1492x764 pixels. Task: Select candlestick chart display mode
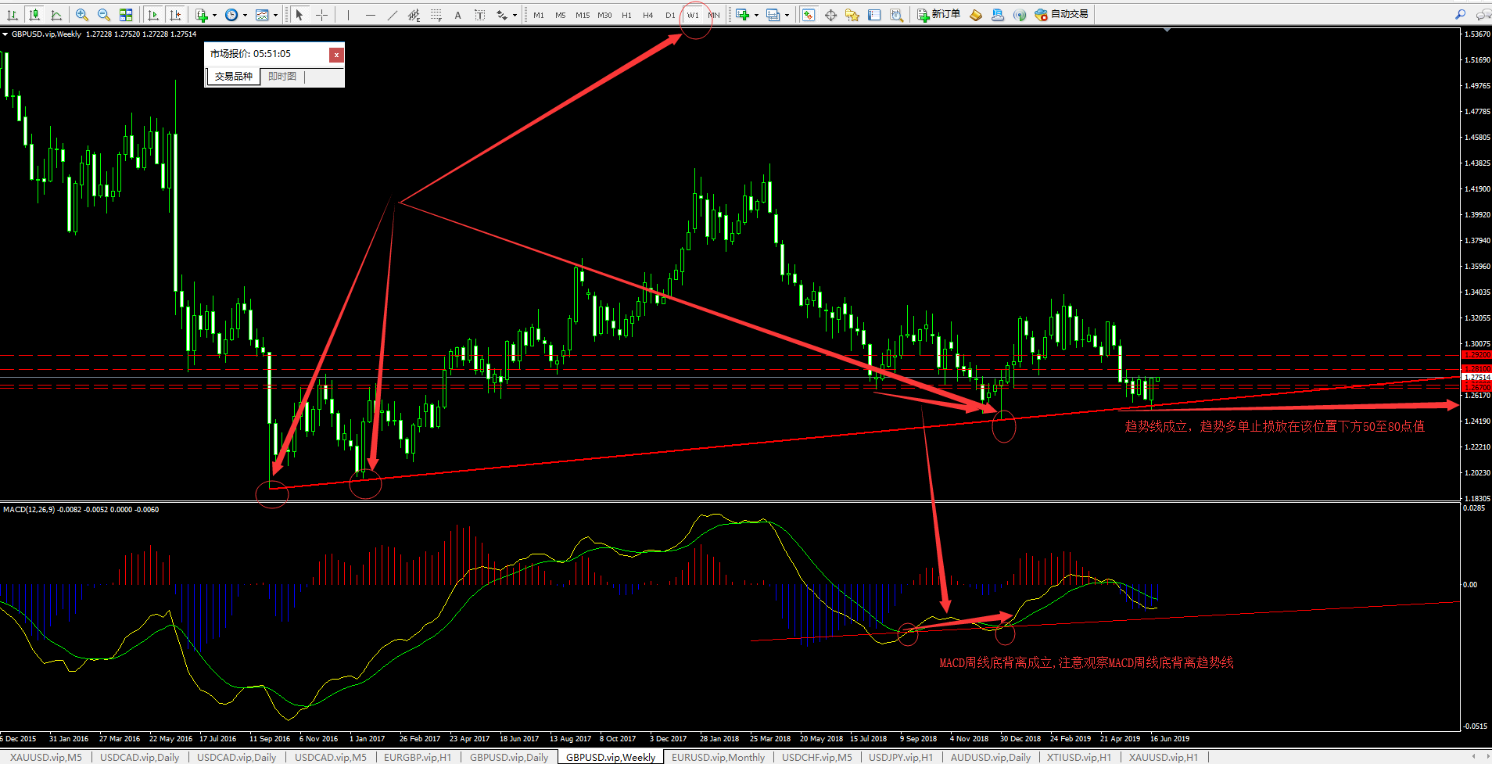pyautogui.click(x=34, y=15)
